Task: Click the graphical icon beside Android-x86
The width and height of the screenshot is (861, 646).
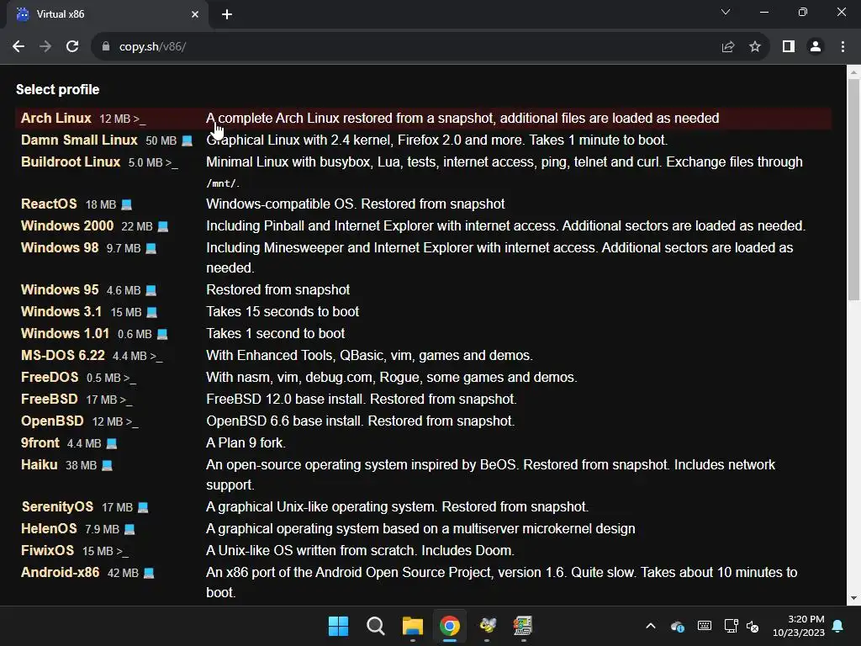Action: pyautogui.click(x=149, y=574)
